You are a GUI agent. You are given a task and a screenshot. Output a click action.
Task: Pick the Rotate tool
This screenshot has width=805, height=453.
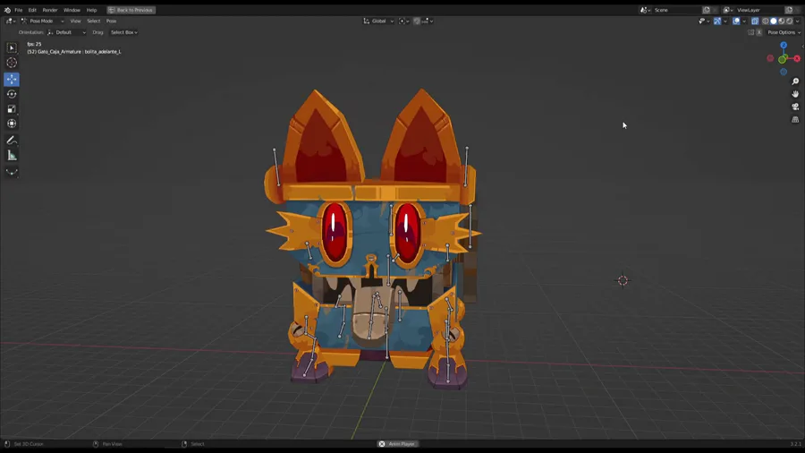12,94
